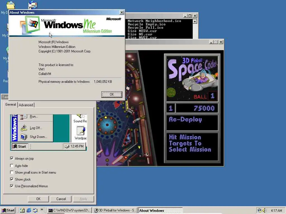Click 'Size NESW.cur' line in command prompt

(142, 31)
